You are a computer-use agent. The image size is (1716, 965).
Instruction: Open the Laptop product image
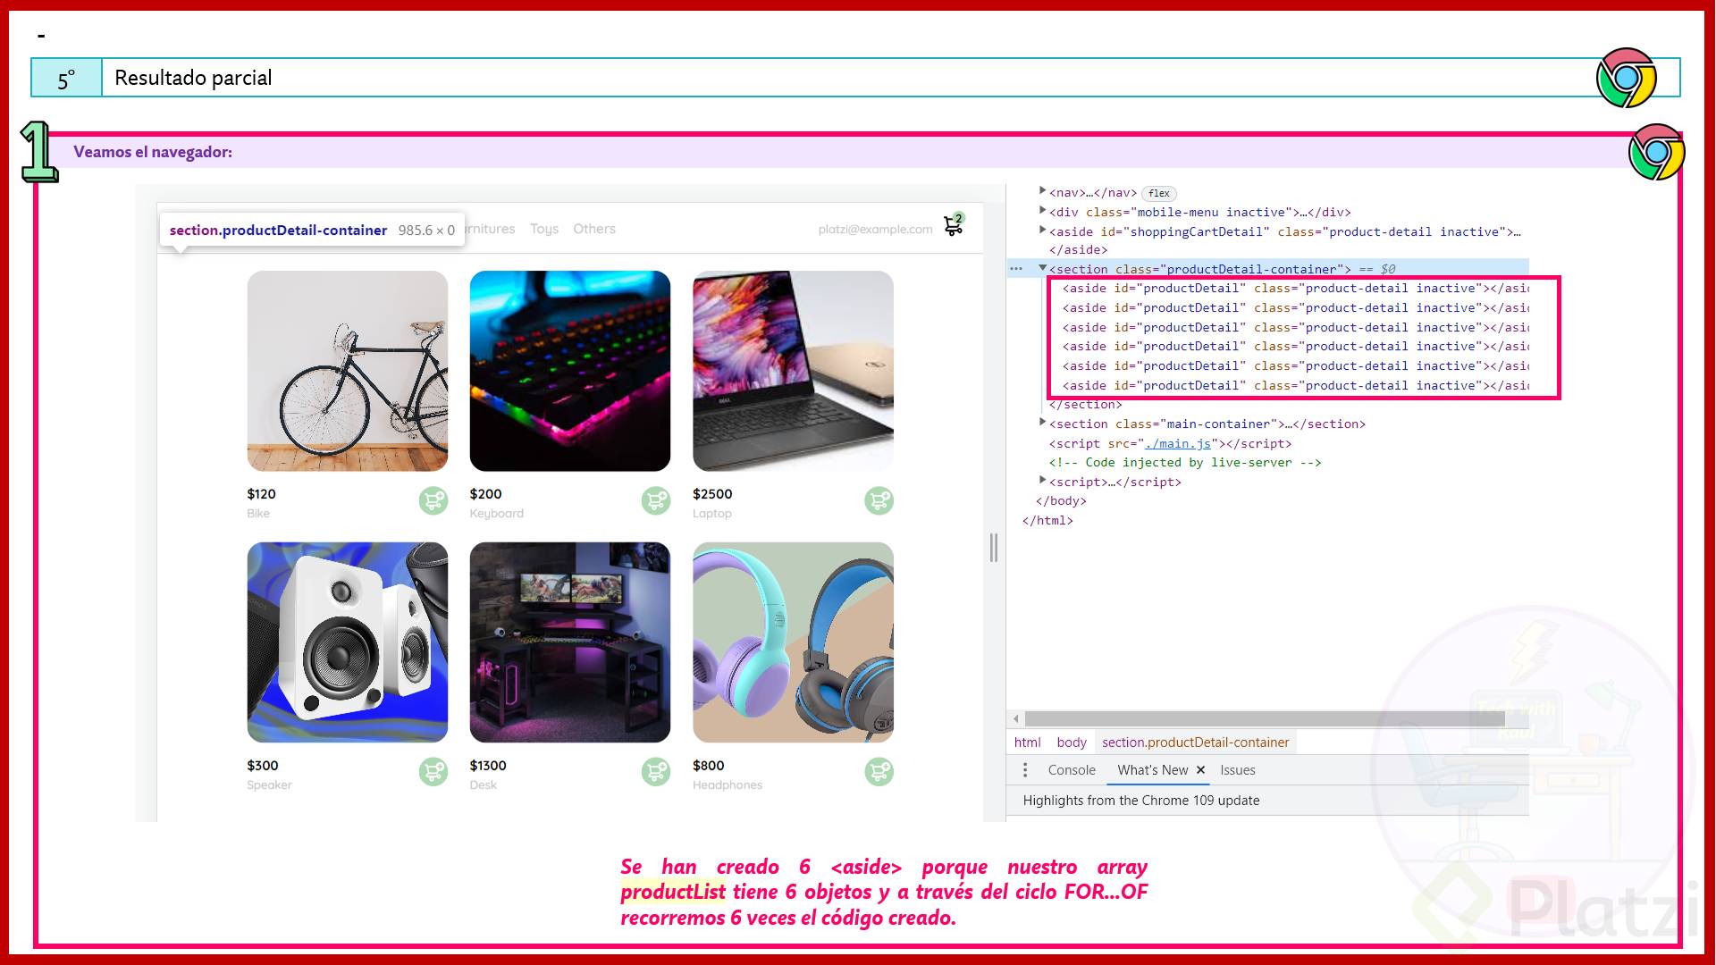(x=793, y=371)
